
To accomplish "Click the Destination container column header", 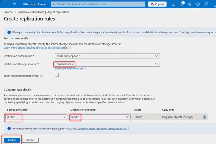I will click(x=83, y=110).
